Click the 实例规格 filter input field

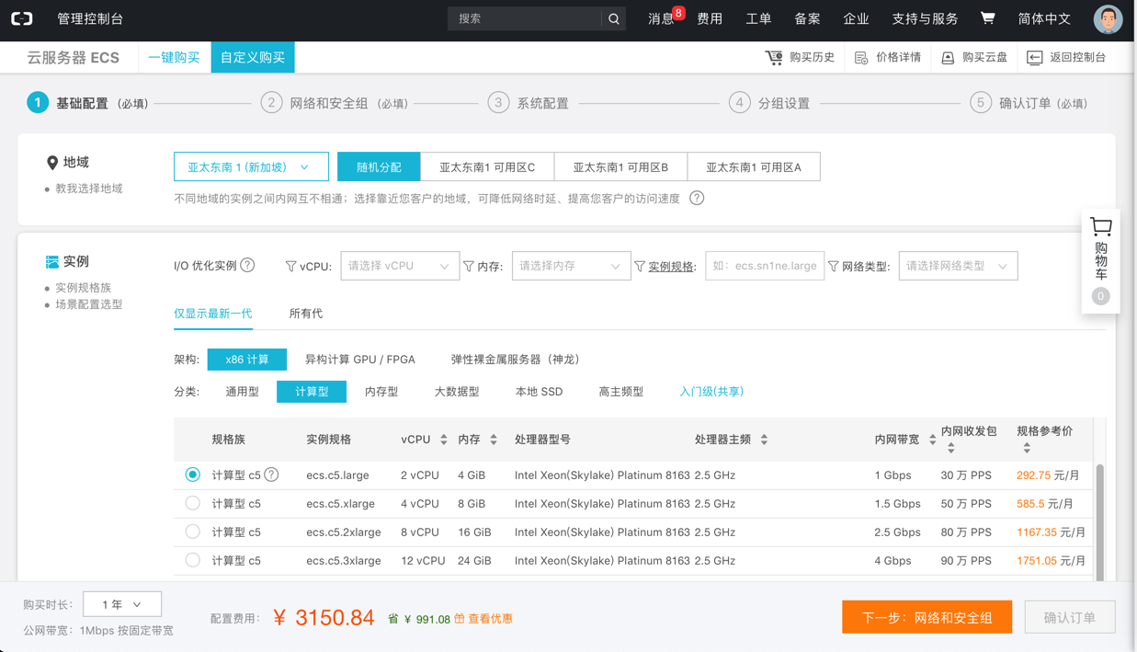pyautogui.click(x=765, y=266)
